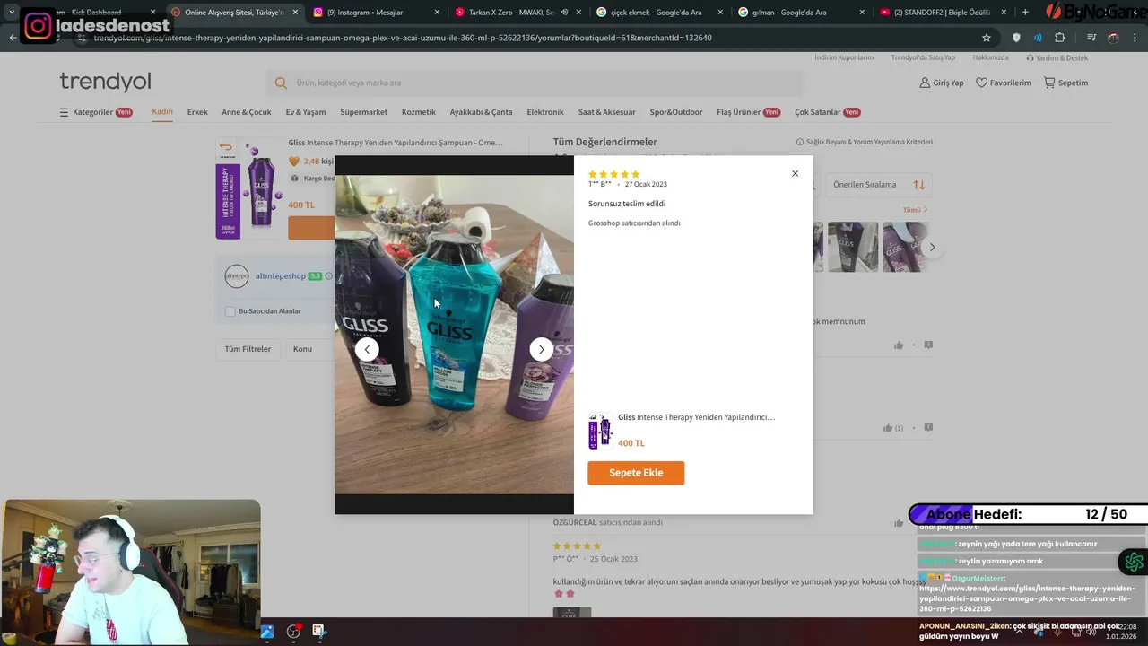
Task: Show the previous review photo
Action: (x=367, y=349)
